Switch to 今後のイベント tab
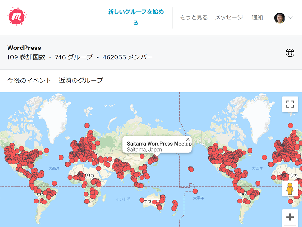 (29, 81)
